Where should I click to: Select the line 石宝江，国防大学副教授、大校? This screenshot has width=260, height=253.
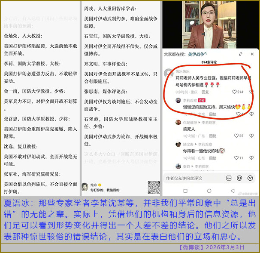[x=117, y=36]
